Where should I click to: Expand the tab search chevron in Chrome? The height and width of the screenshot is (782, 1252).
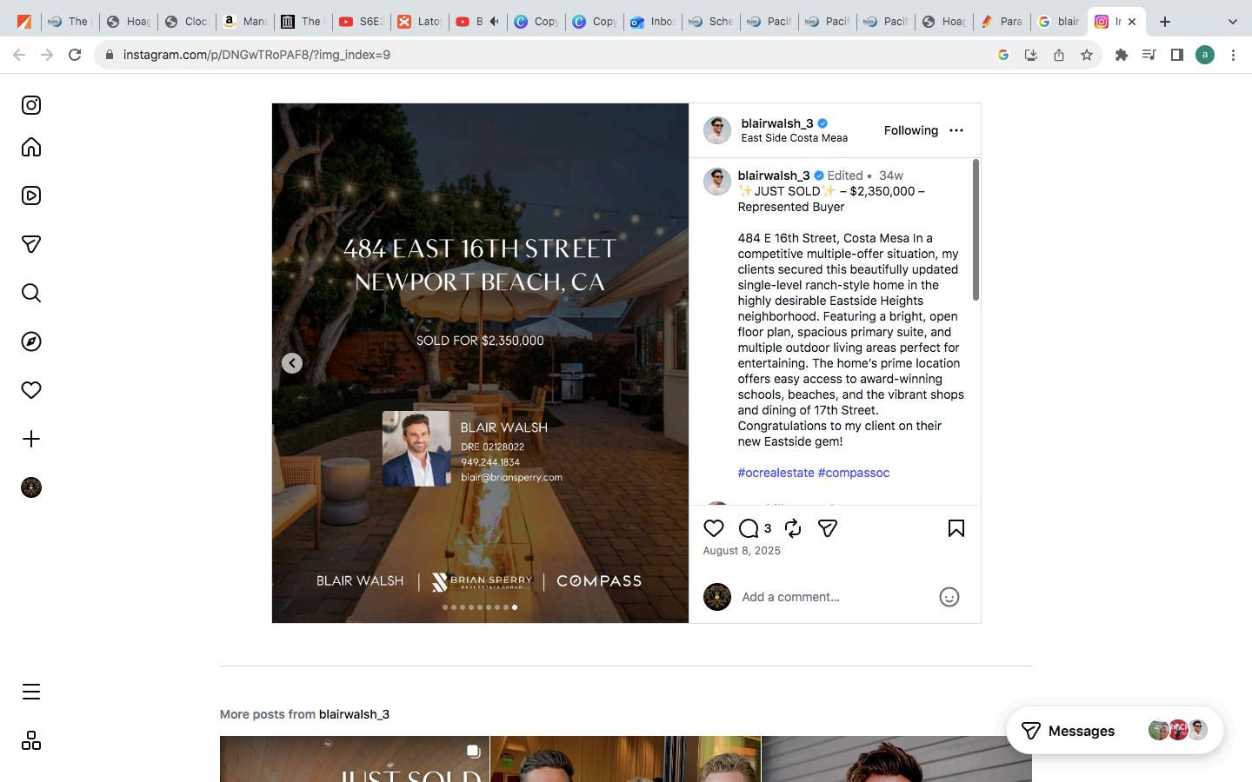point(1232,22)
